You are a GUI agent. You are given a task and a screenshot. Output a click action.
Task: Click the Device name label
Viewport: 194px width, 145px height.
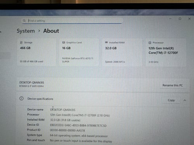coord(35,109)
